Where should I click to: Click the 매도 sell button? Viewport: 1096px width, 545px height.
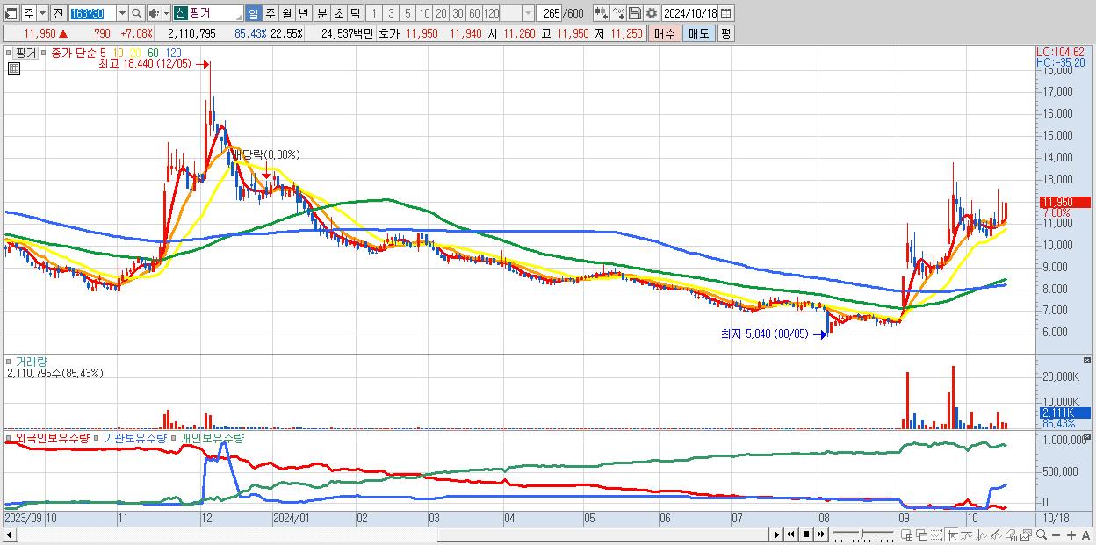(x=699, y=33)
